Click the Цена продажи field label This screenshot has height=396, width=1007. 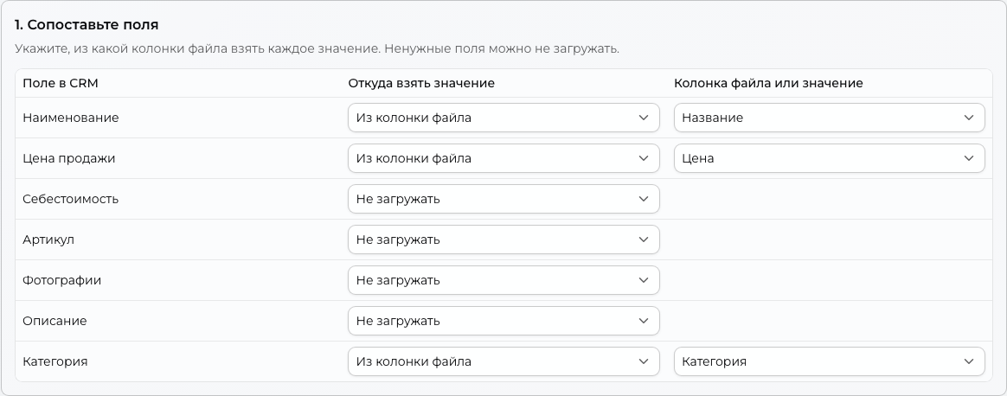click(68, 158)
